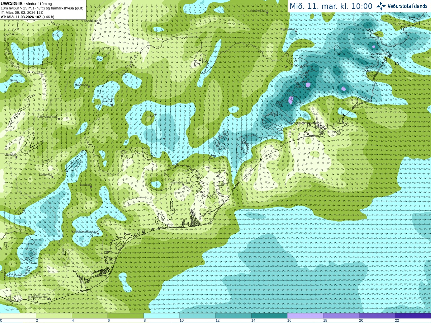The height and width of the screenshot is (323, 431).
Task: Pick the 0–2 m/s palest legend swatch
Action: click(x=18, y=316)
